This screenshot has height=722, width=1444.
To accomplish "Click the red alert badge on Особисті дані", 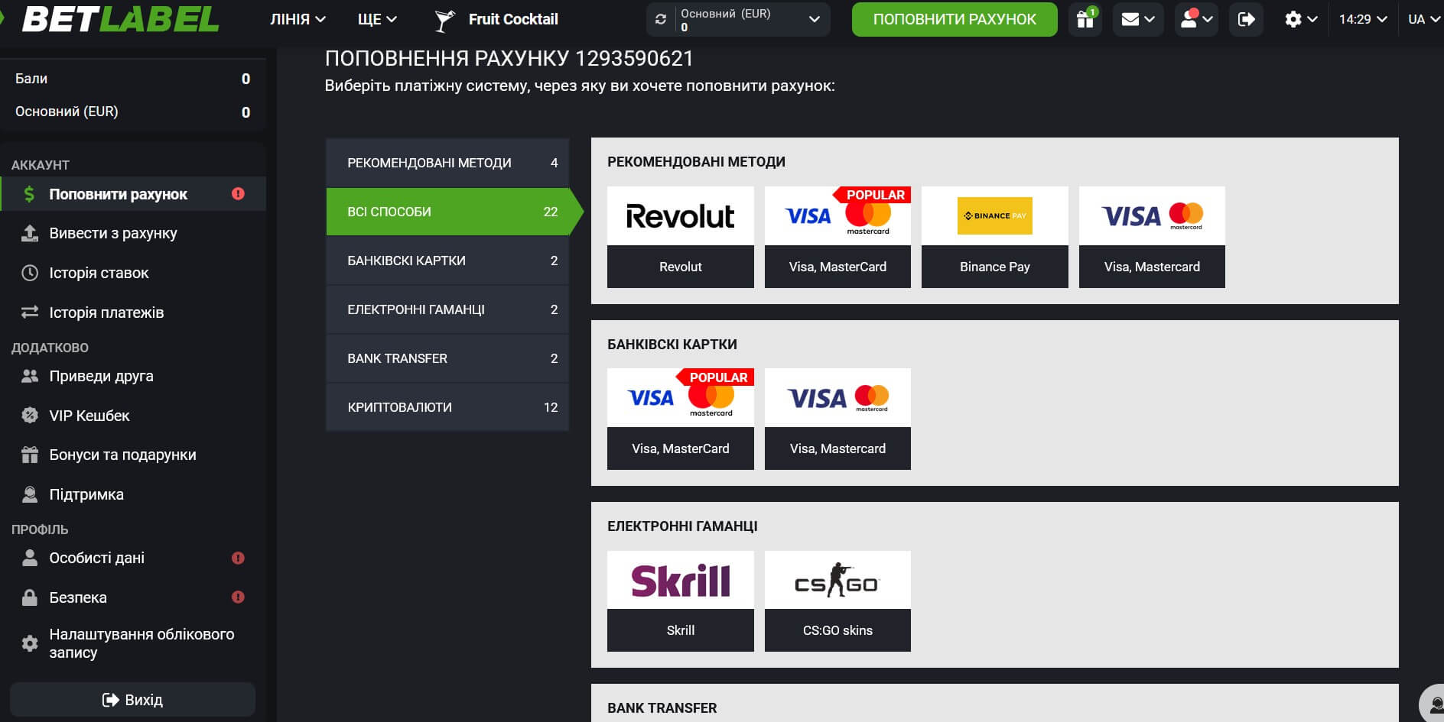I will point(238,558).
